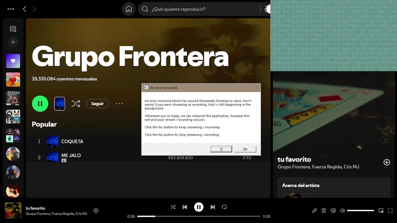
Task: Open 'tu favorito' title in Now Playing panel
Action: point(294,160)
